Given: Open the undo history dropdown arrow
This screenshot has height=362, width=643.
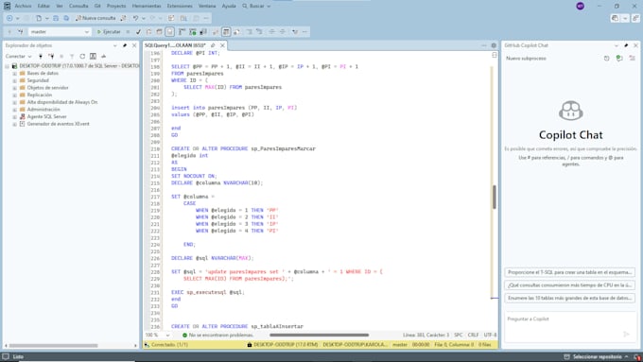Looking at the screenshot, I should [x=144, y=18].
